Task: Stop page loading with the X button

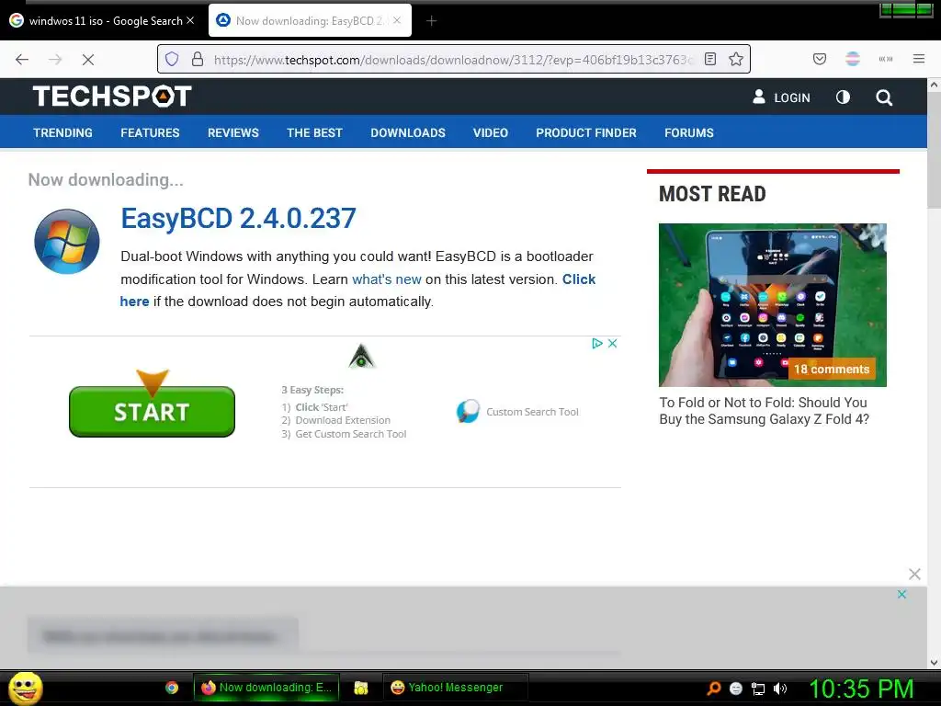Action: [x=87, y=60]
